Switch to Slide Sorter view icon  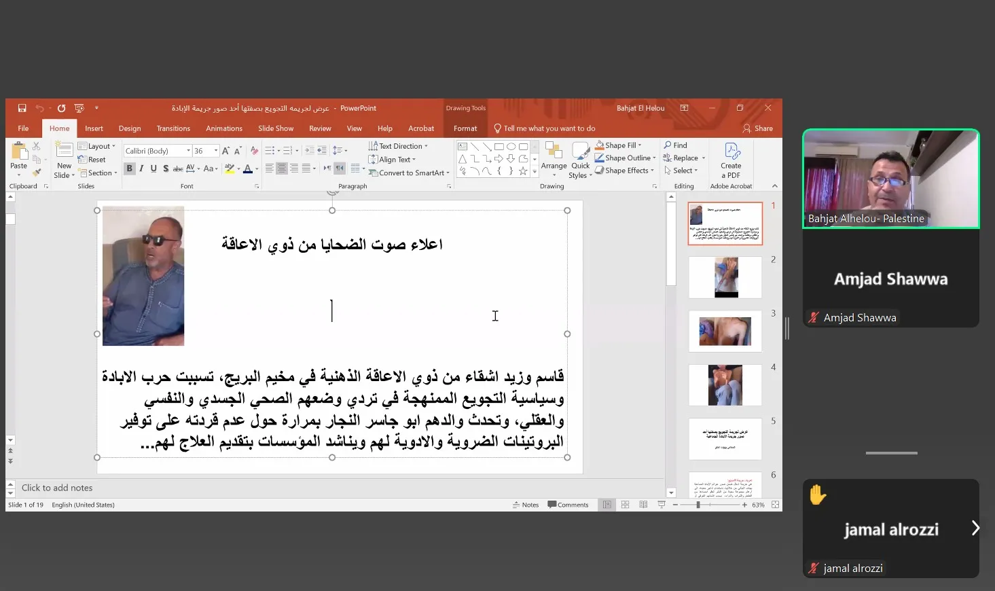click(625, 505)
